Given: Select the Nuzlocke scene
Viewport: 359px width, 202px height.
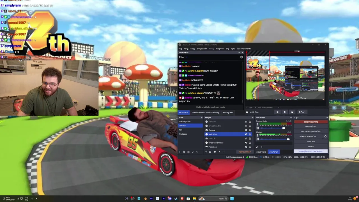Looking at the screenshot, I should click(190, 134).
